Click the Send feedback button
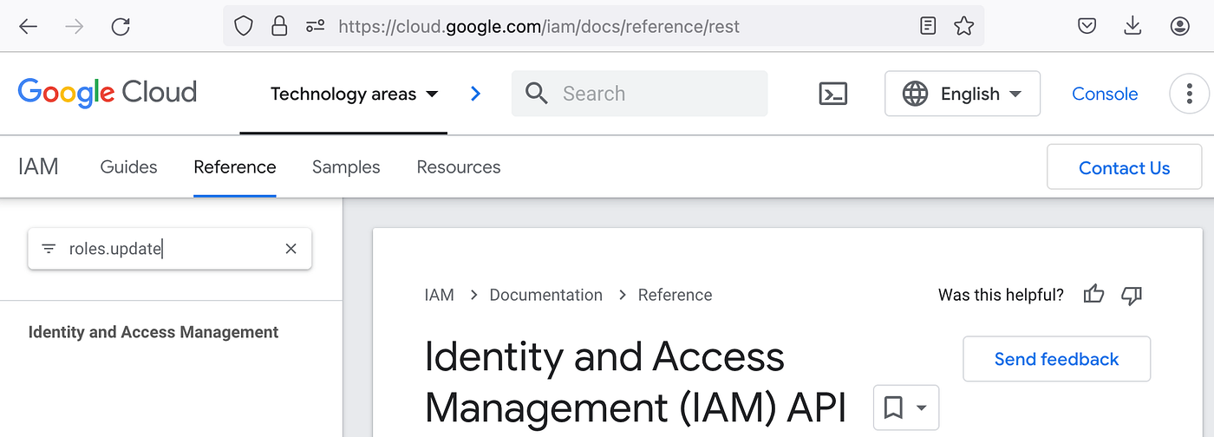The height and width of the screenshot is (437, 1214). pyautogui.click(x=1056, y=359)
